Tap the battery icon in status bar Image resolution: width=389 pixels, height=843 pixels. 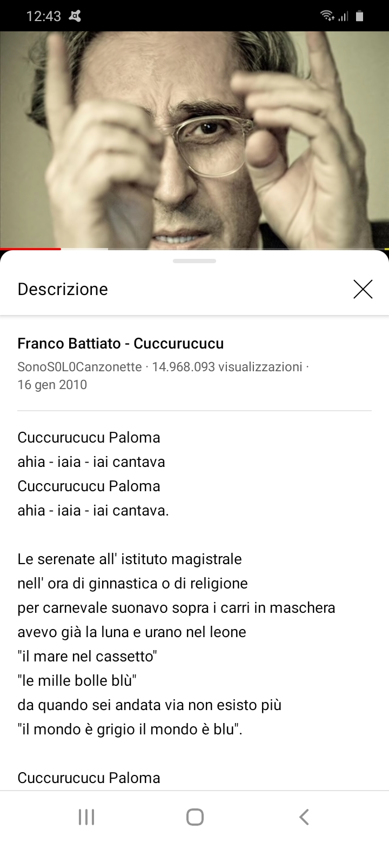click(x=359, y=16)
